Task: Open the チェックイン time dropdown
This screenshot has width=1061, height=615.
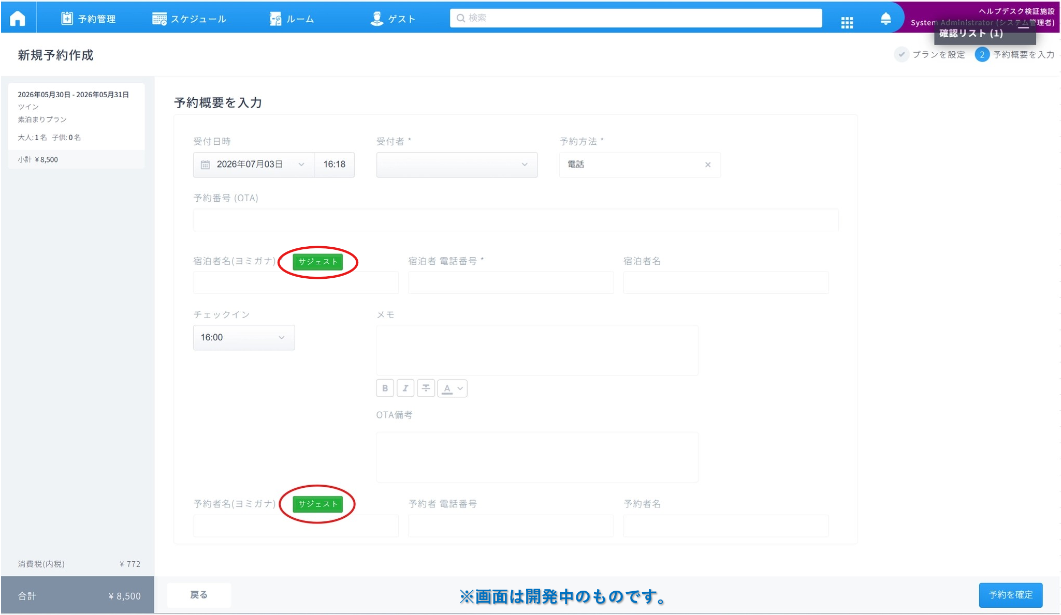Action: pos(244,337)
